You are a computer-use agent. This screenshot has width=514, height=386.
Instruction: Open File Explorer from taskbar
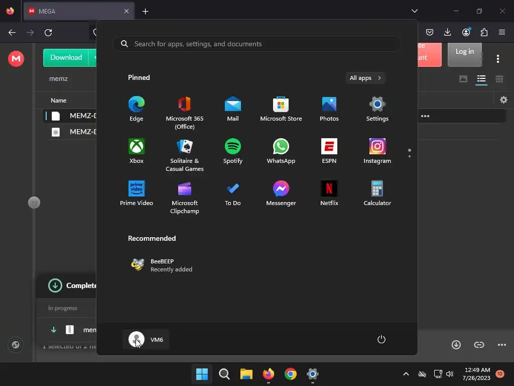click(246, 374)
